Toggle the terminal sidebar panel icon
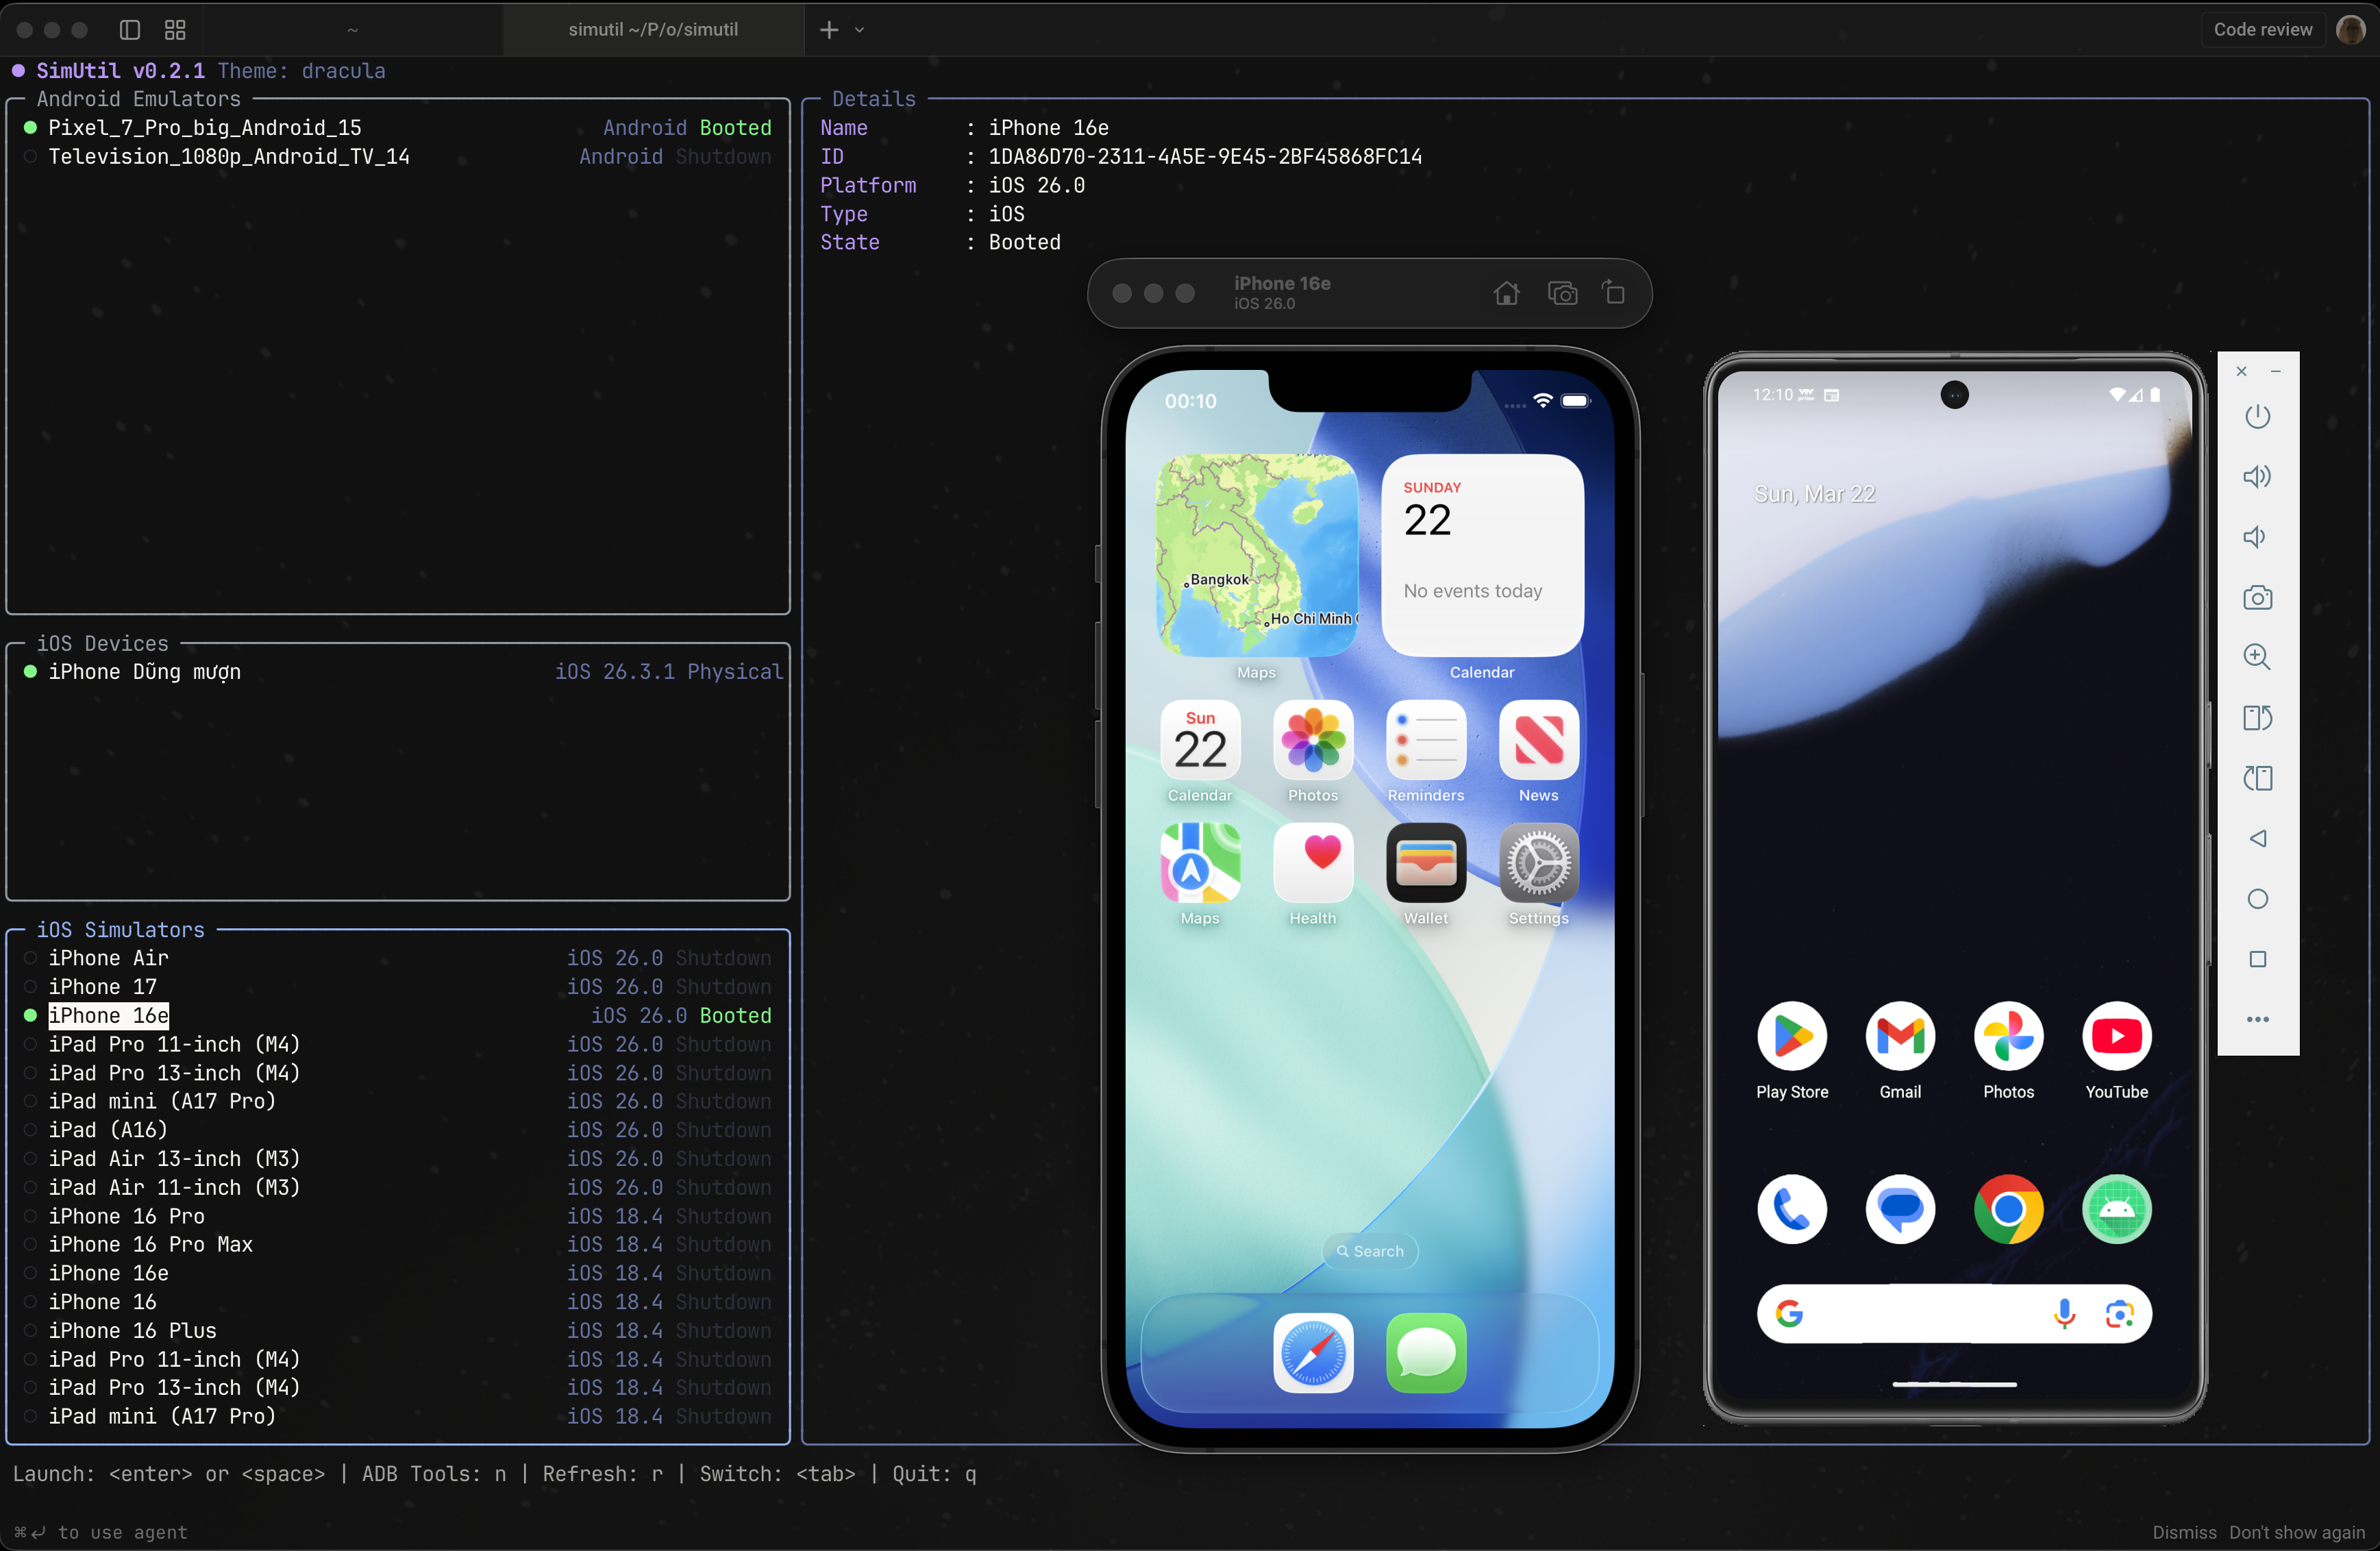The height and width of the screenshot is (1551, 2380). (130, 30)
